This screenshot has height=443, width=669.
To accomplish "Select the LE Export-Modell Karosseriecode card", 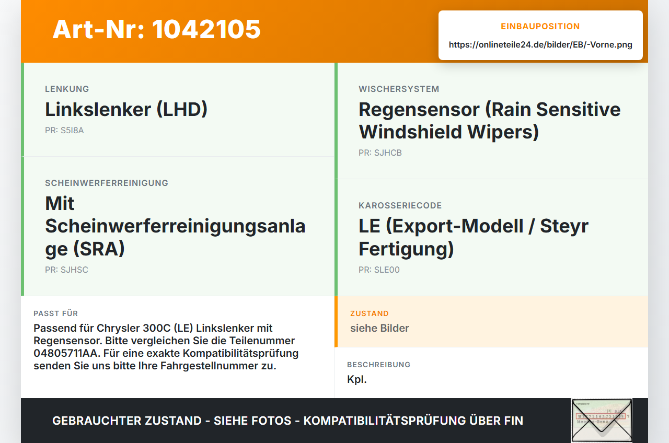I will pyautogui.click(x=491, y=238).
